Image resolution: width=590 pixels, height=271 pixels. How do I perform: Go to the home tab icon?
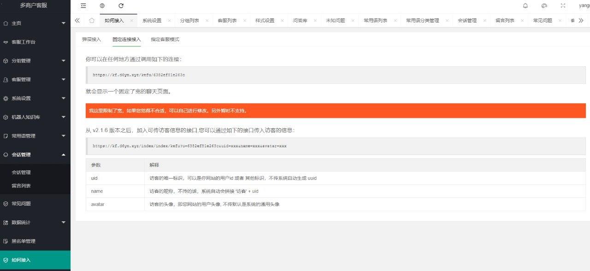(x=92, y=21)
